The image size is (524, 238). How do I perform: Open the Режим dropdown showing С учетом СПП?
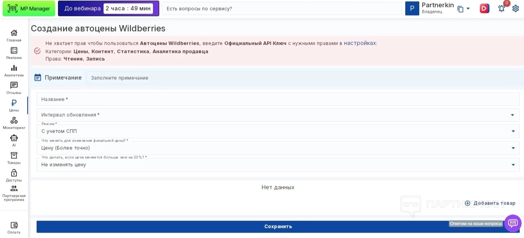278,131
